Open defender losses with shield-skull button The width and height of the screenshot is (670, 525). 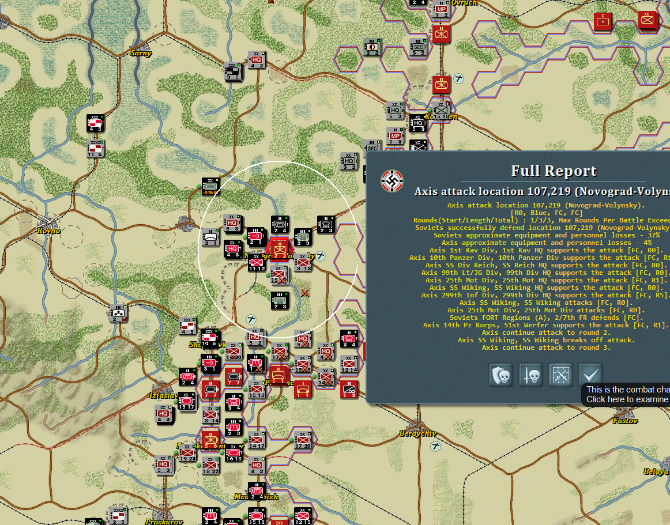point(501,375)
